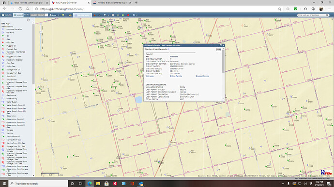
Task: Open Microsoft Edge from the taskbar
Action: tap(90, 184)
